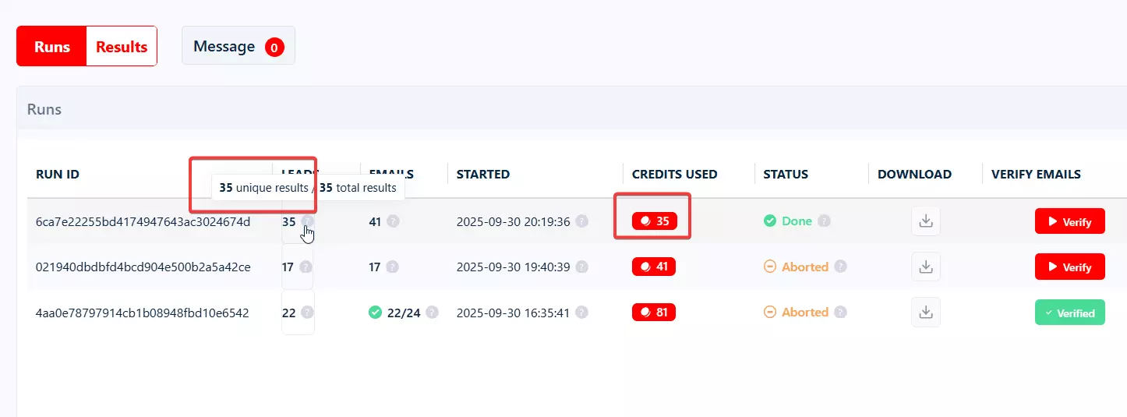Click the STATUS column header
This screenshot has width=1127, height=417.
pos(786,175)
